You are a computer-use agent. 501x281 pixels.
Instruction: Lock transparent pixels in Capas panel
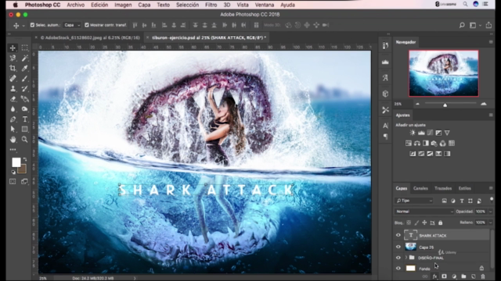pos(409,222)
